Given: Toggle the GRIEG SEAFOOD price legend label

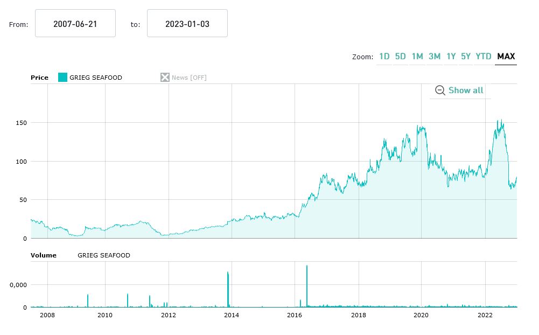Looking at the screenshot, I should click(x=96, y=78).
